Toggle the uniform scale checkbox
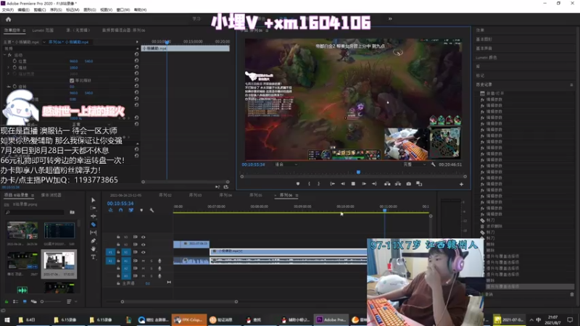 pyautogui.click(x=72, y=80)
